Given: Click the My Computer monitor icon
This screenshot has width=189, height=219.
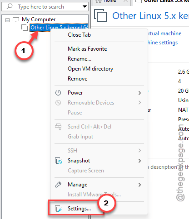Looking at the screenshot, I should pos(16,19).
